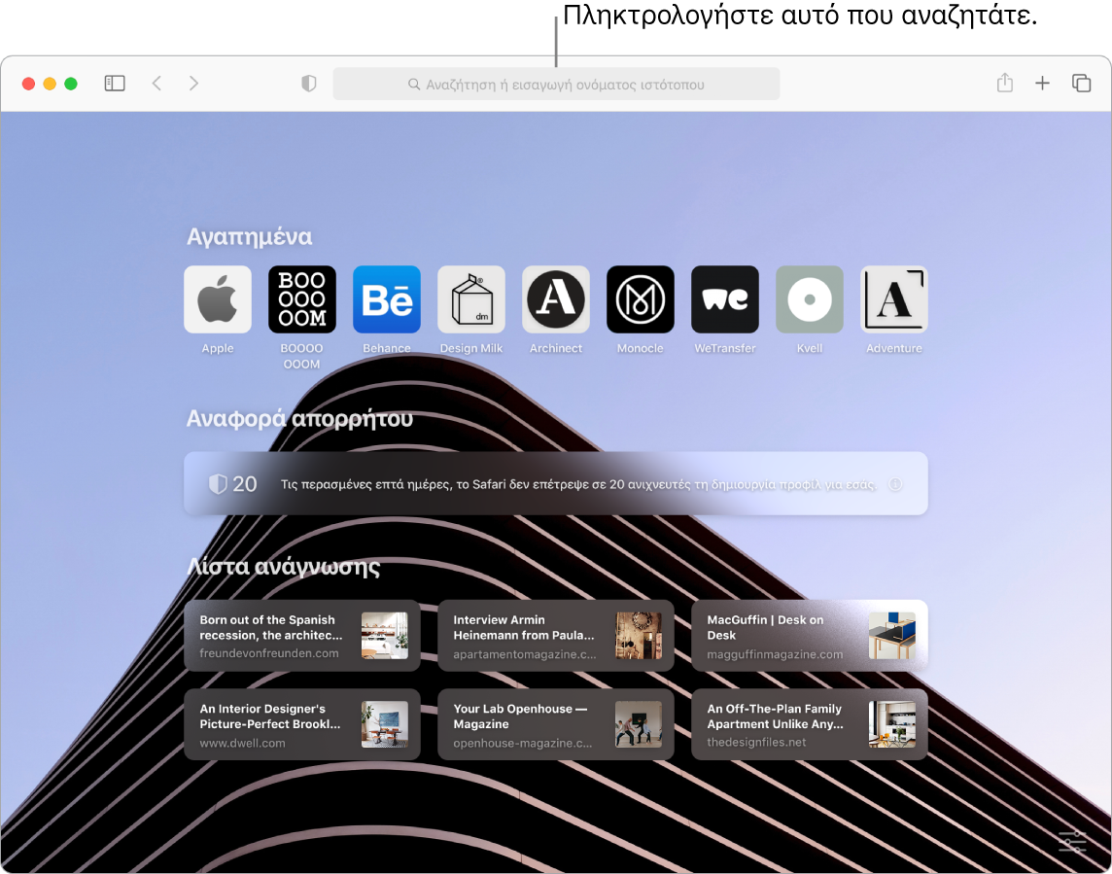The image size is (1112, 874).
Task: Open 'An Off-The-Plan Family Apartment' article
Action: pos(809,724)
